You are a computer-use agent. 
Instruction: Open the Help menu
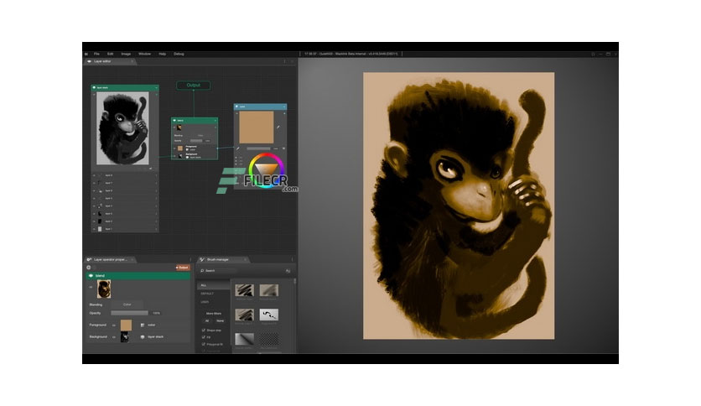[163, 54]
